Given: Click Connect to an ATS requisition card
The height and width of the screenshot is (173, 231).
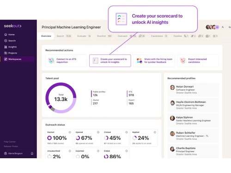Looking at the screenshot, I should [x=66, y=60].
